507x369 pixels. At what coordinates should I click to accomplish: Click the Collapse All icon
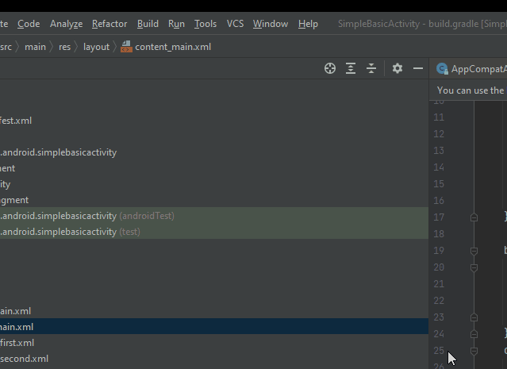pyautogui.click(x=371, y=68)
